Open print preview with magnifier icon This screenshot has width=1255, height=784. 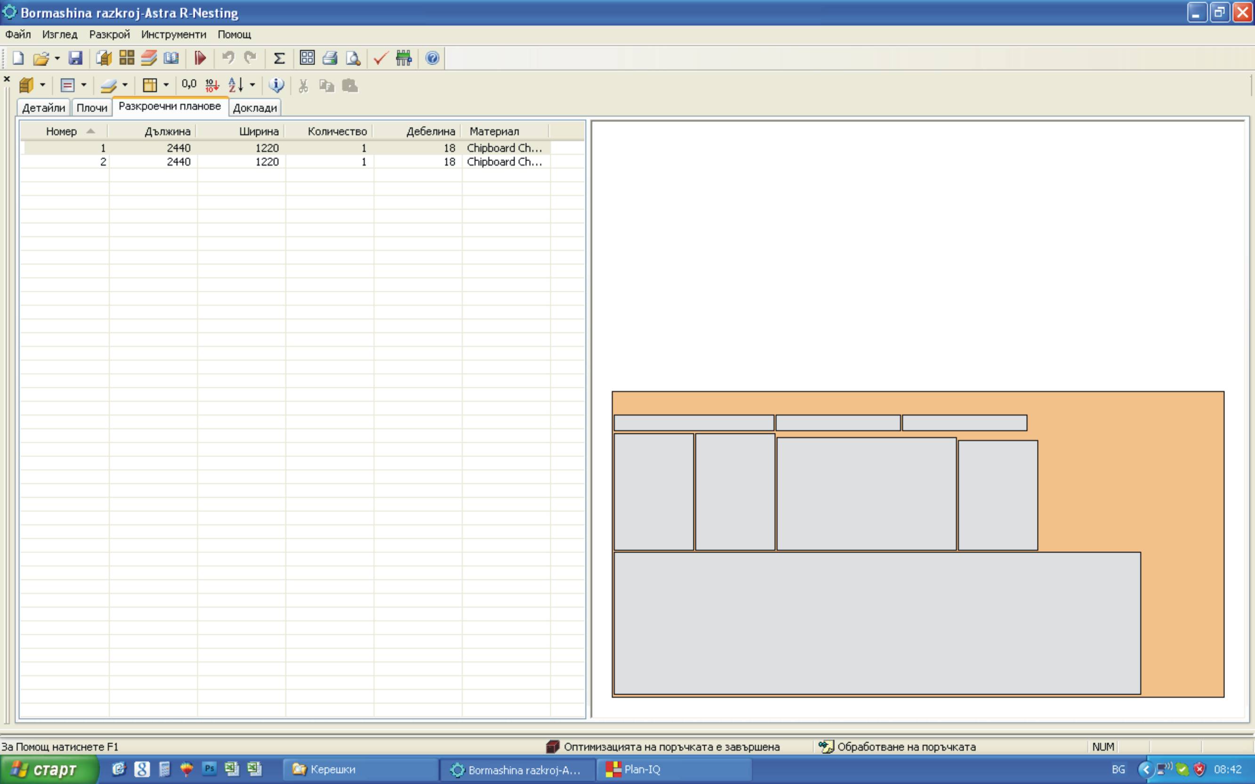pyautogui.click(x=353, y=58)
